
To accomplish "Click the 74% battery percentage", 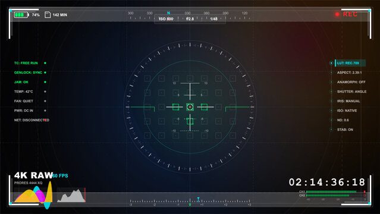I will (x=36, y=15).
